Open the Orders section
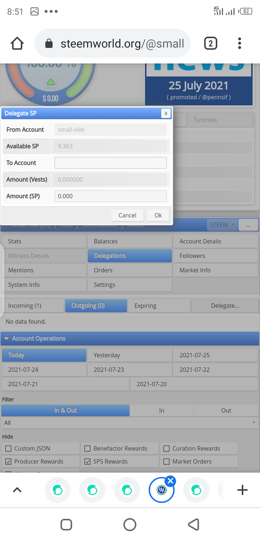 coord(130,270)
